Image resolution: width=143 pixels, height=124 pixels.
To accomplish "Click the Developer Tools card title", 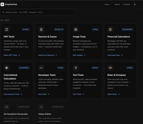I will coord(47,75).
